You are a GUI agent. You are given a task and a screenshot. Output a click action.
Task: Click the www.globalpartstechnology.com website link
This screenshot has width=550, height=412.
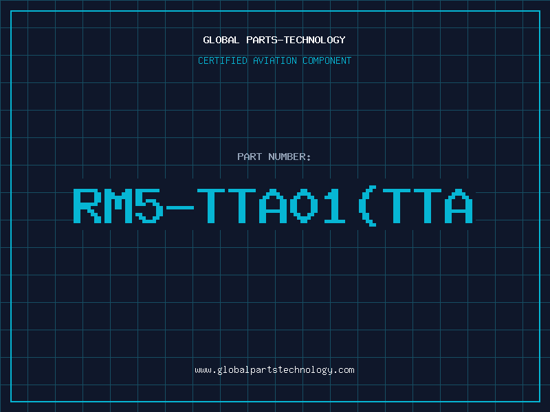(x=274, y=370)
